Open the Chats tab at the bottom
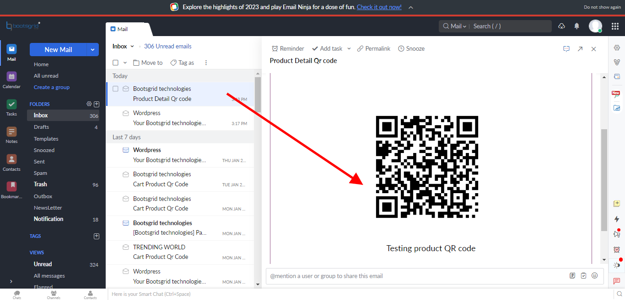 pos(17,295)
